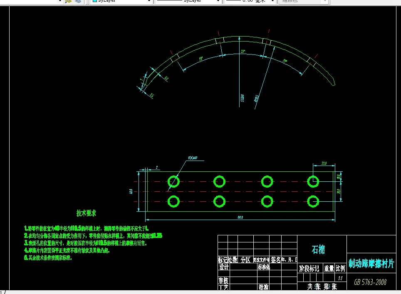Screen dimensions: 401x294
Task: Select the 分区 header in title block
Action: pos(245,260)
